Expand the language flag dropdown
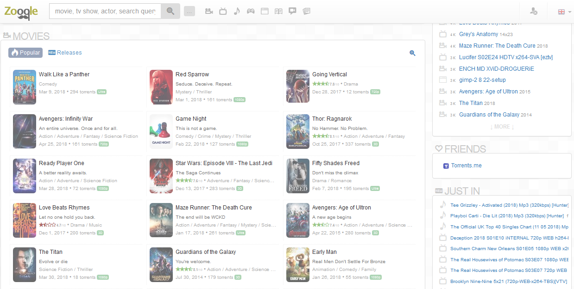This screenshot has height=289, width=574. (x=564, y=12)
